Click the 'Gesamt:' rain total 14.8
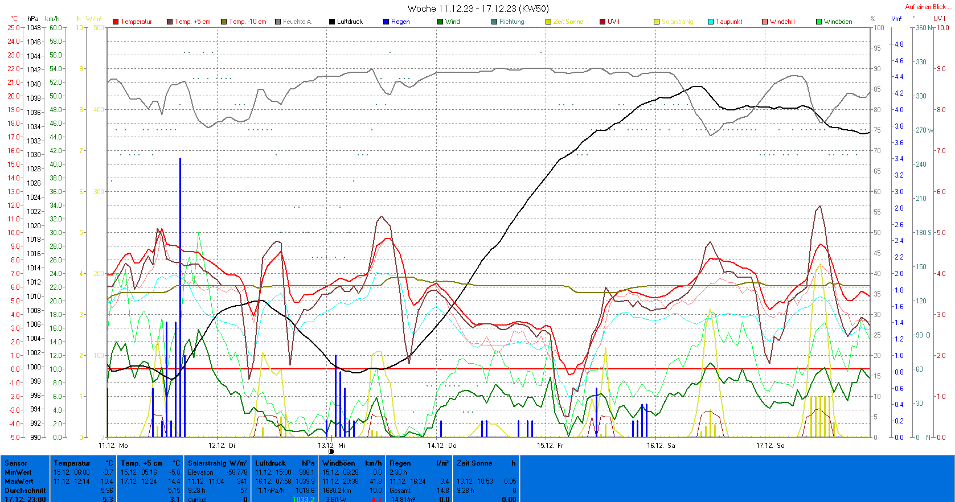 point(443,491)
